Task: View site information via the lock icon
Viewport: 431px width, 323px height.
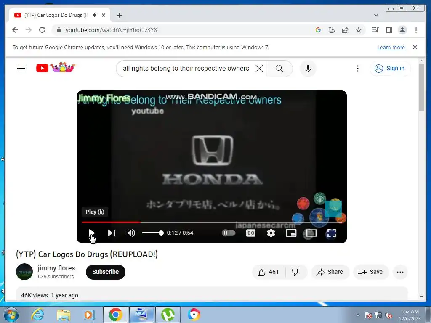Action: coord(59,30)
